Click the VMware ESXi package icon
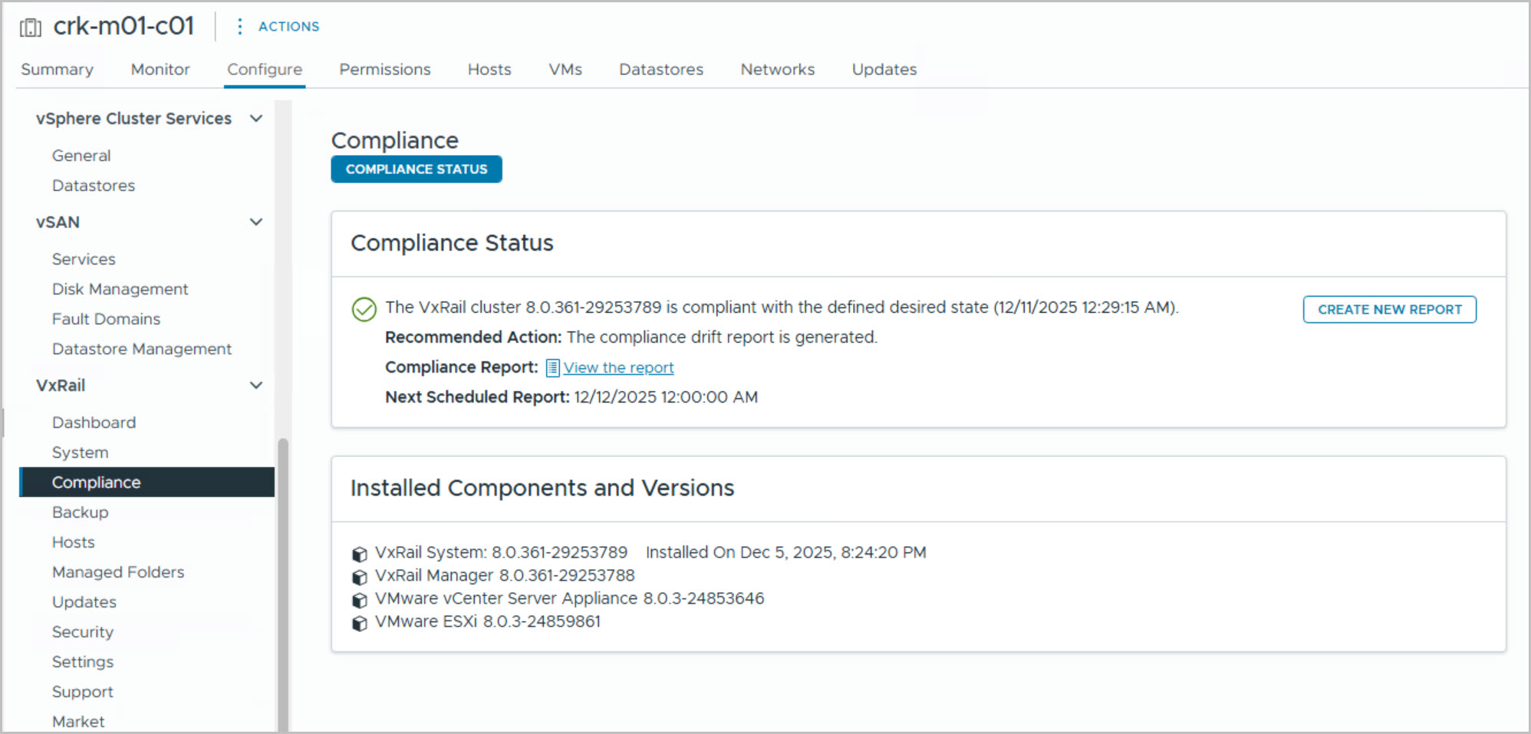This screenshot has width=1531, height=734. point(359,623)
